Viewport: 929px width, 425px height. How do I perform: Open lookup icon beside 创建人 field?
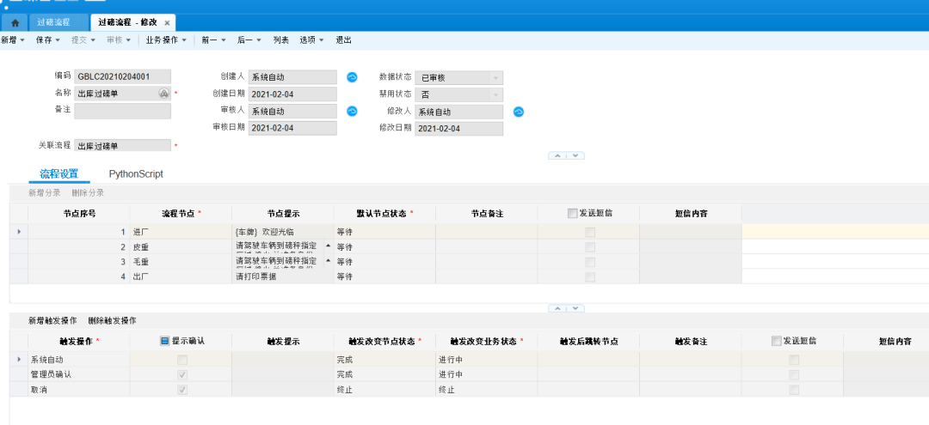pos(352,77)
